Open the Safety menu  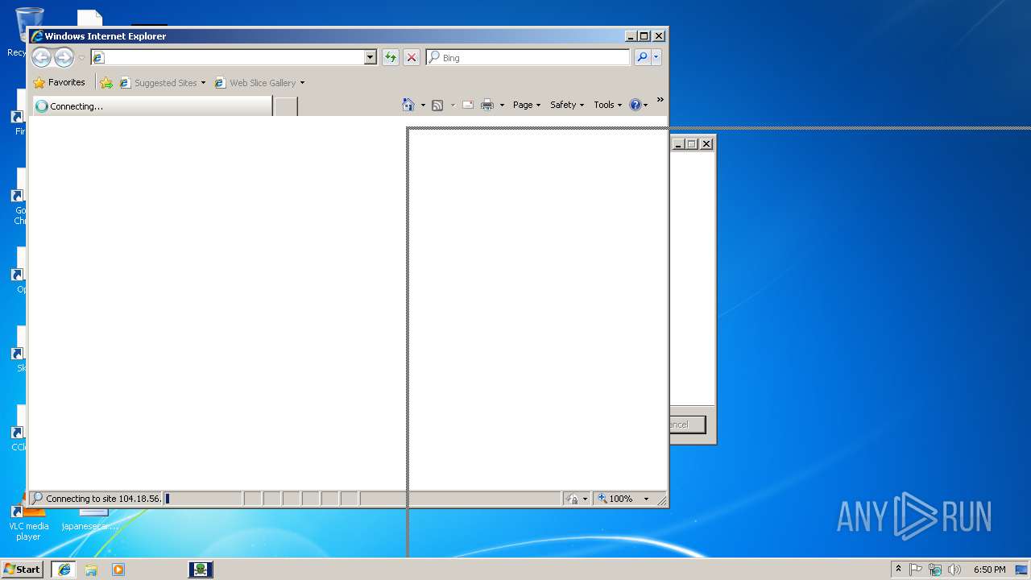point(567,105)
